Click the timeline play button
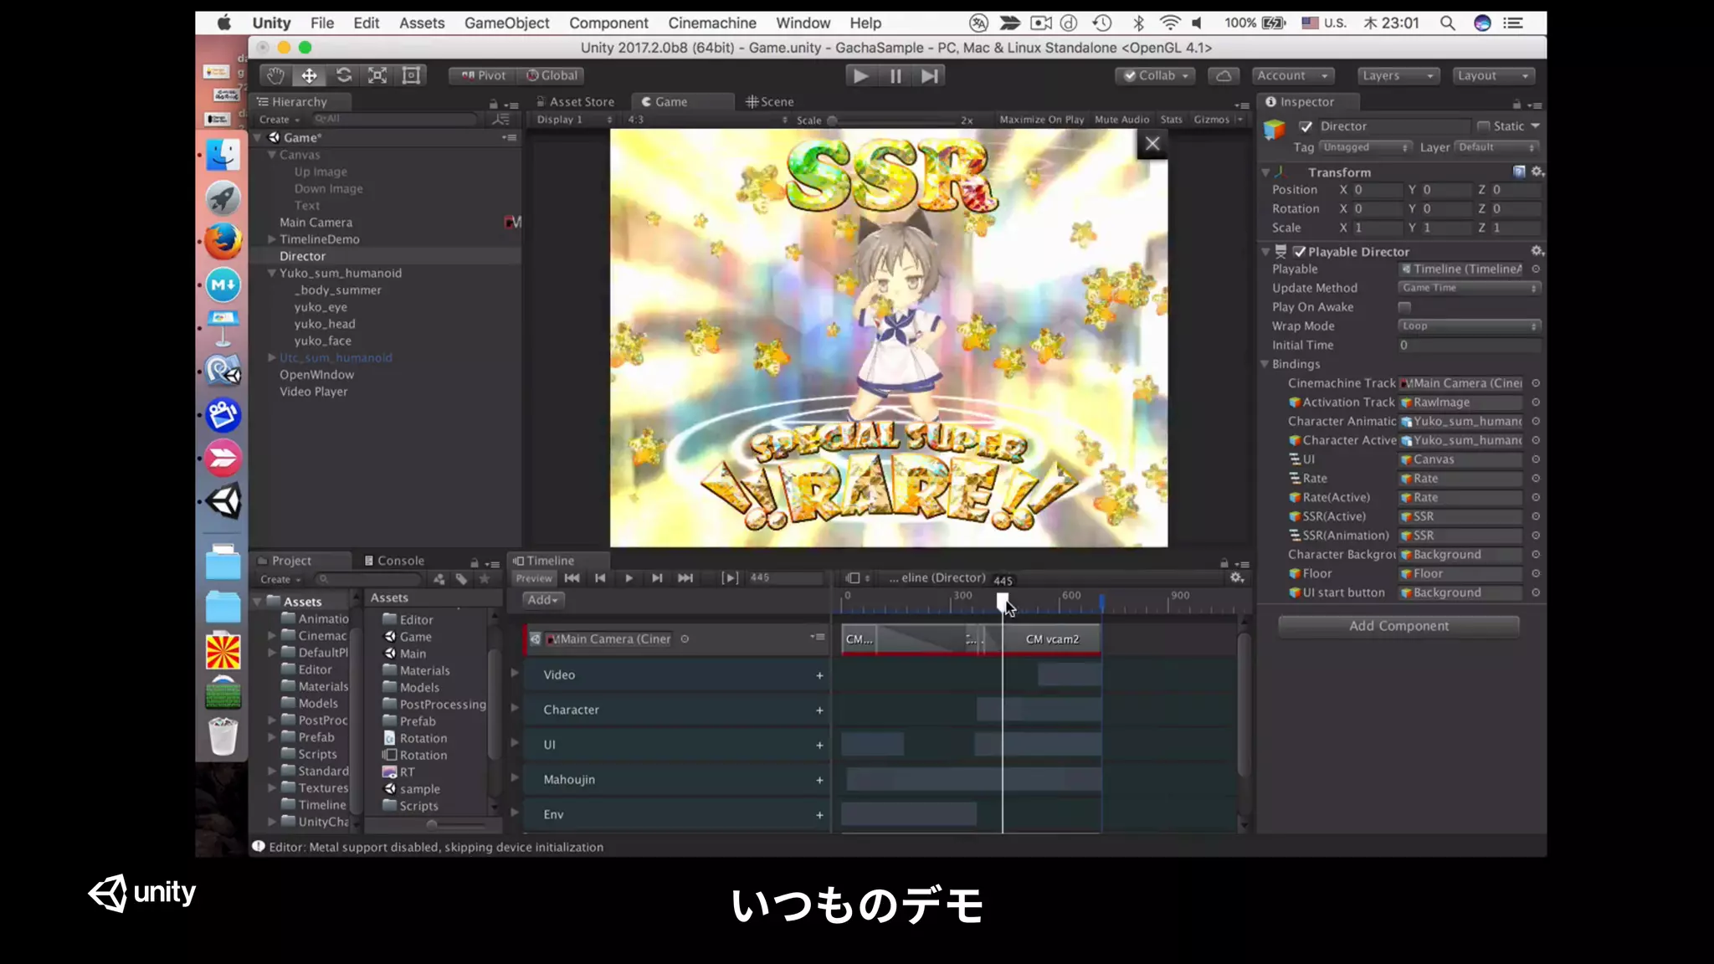Image resolution: width=1714 pixels, height=964 pixels. click(x=629, y=578)
